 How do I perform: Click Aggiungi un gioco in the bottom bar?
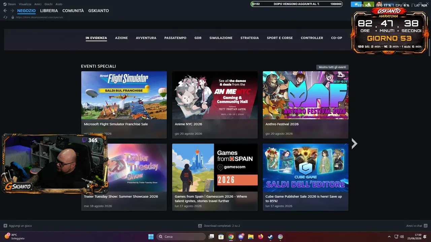21,226
